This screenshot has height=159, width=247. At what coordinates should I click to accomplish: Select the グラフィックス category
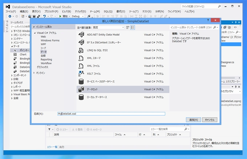(x=42, y=67)
